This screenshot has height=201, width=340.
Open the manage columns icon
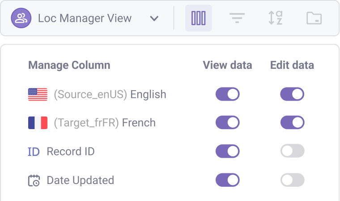pyautogui.click(x=198, y=18)
